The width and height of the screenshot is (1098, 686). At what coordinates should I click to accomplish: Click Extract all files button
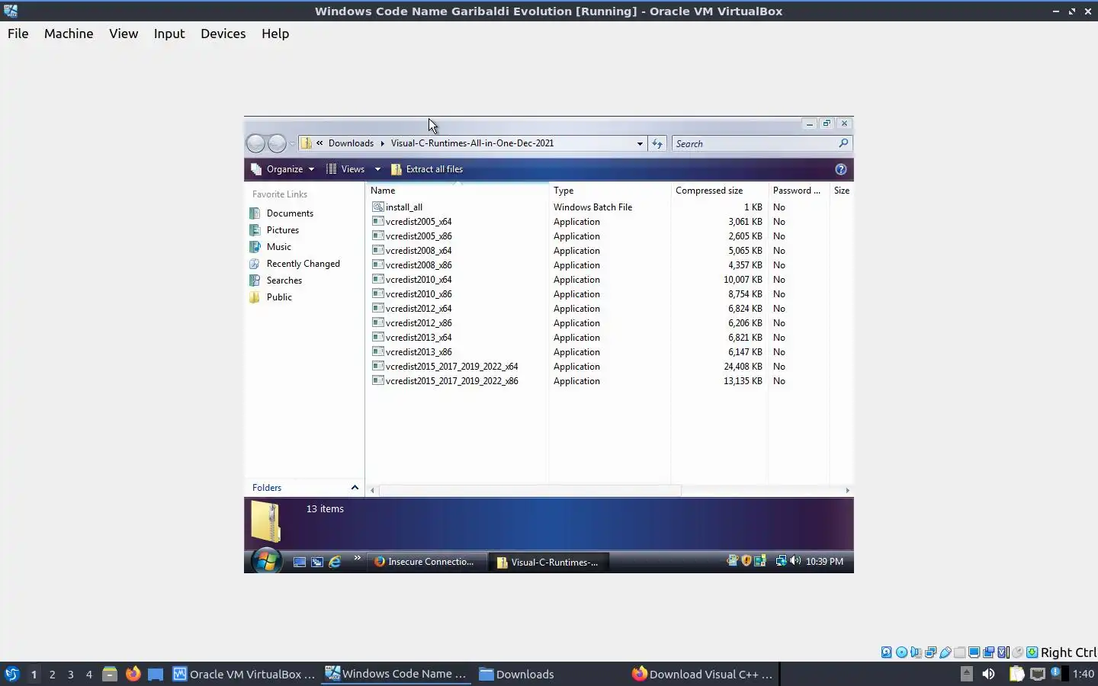tap(427, 169)
